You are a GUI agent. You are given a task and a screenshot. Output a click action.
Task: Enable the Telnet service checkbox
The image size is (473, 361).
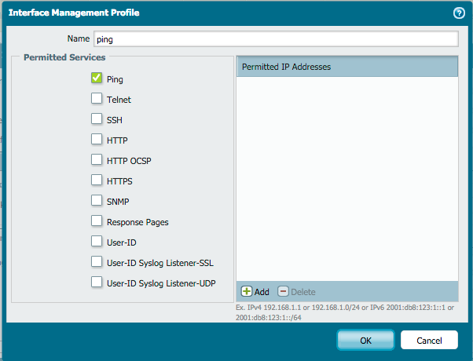coord(97,99)
